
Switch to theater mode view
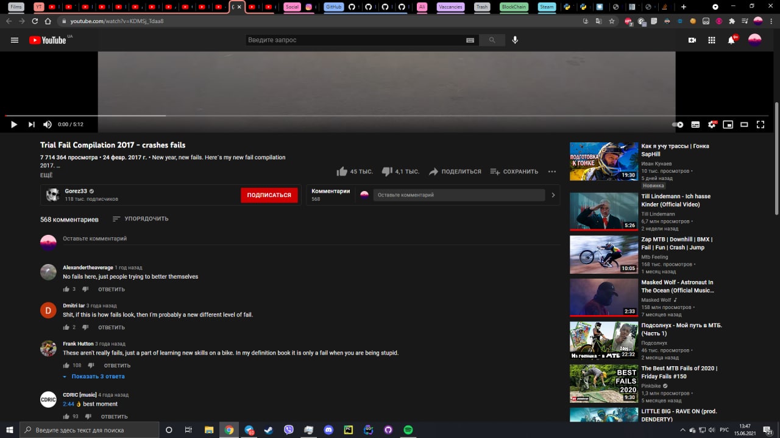744,124
